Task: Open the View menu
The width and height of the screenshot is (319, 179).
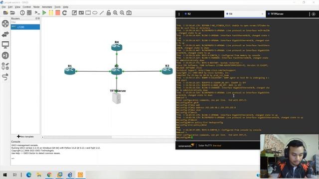Action: [x=17, y=7]
